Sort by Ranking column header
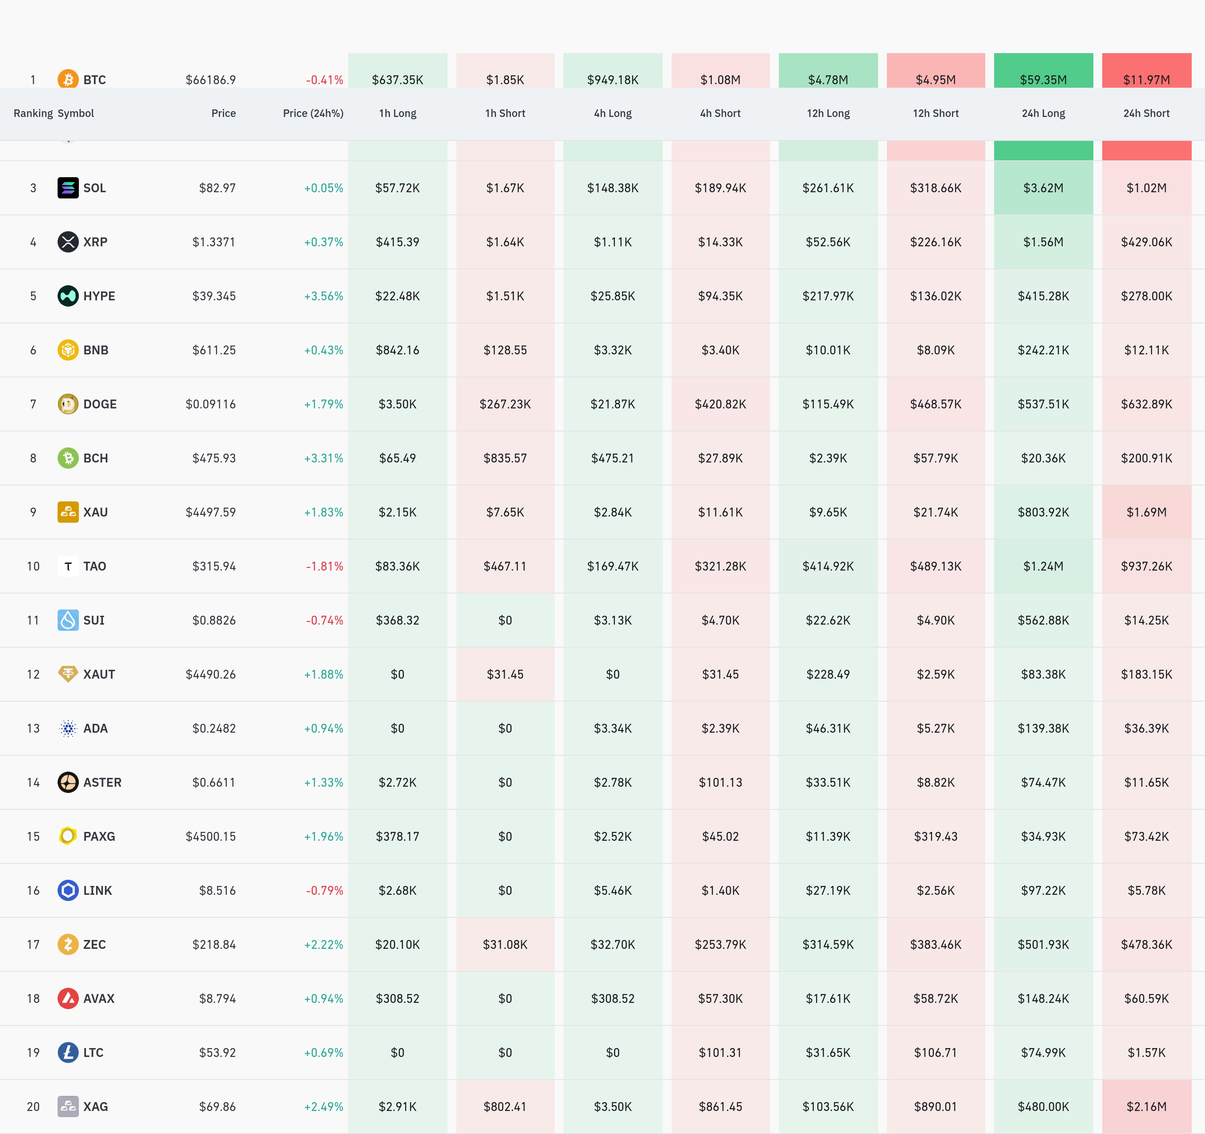 [x=33, y=113]
